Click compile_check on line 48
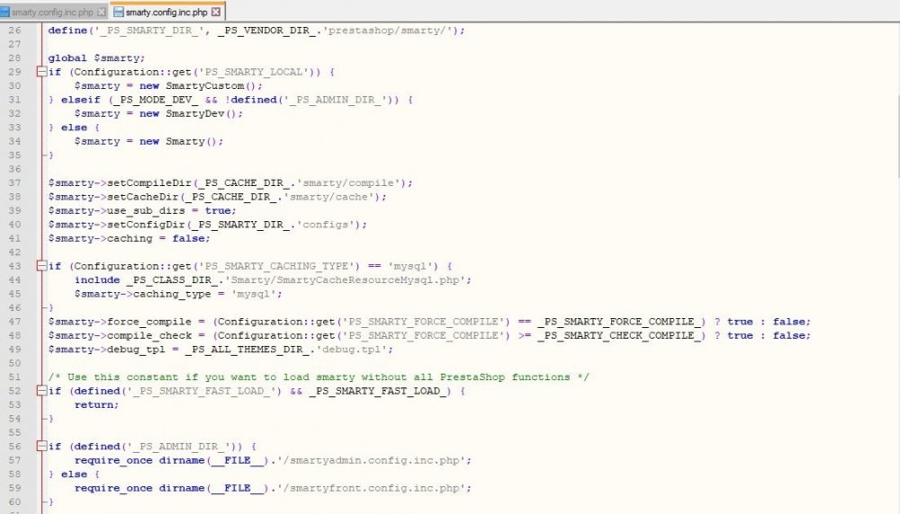The image size is (900, 514). [x=149, y=335]
